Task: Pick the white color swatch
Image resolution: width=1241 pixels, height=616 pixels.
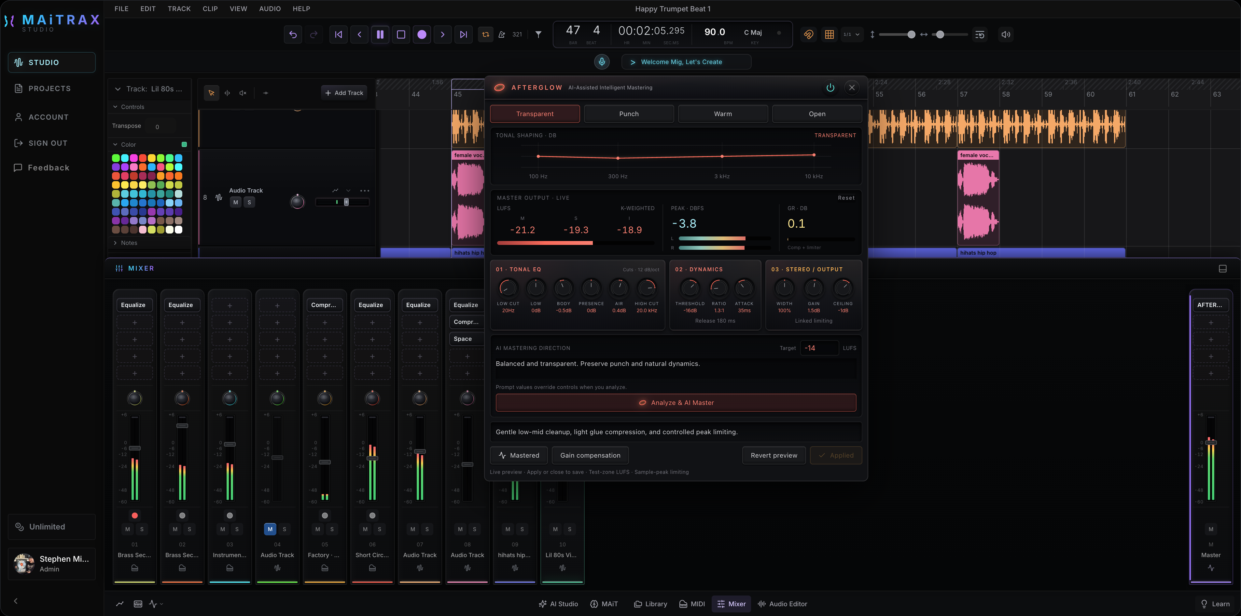Action: [178, 230]
